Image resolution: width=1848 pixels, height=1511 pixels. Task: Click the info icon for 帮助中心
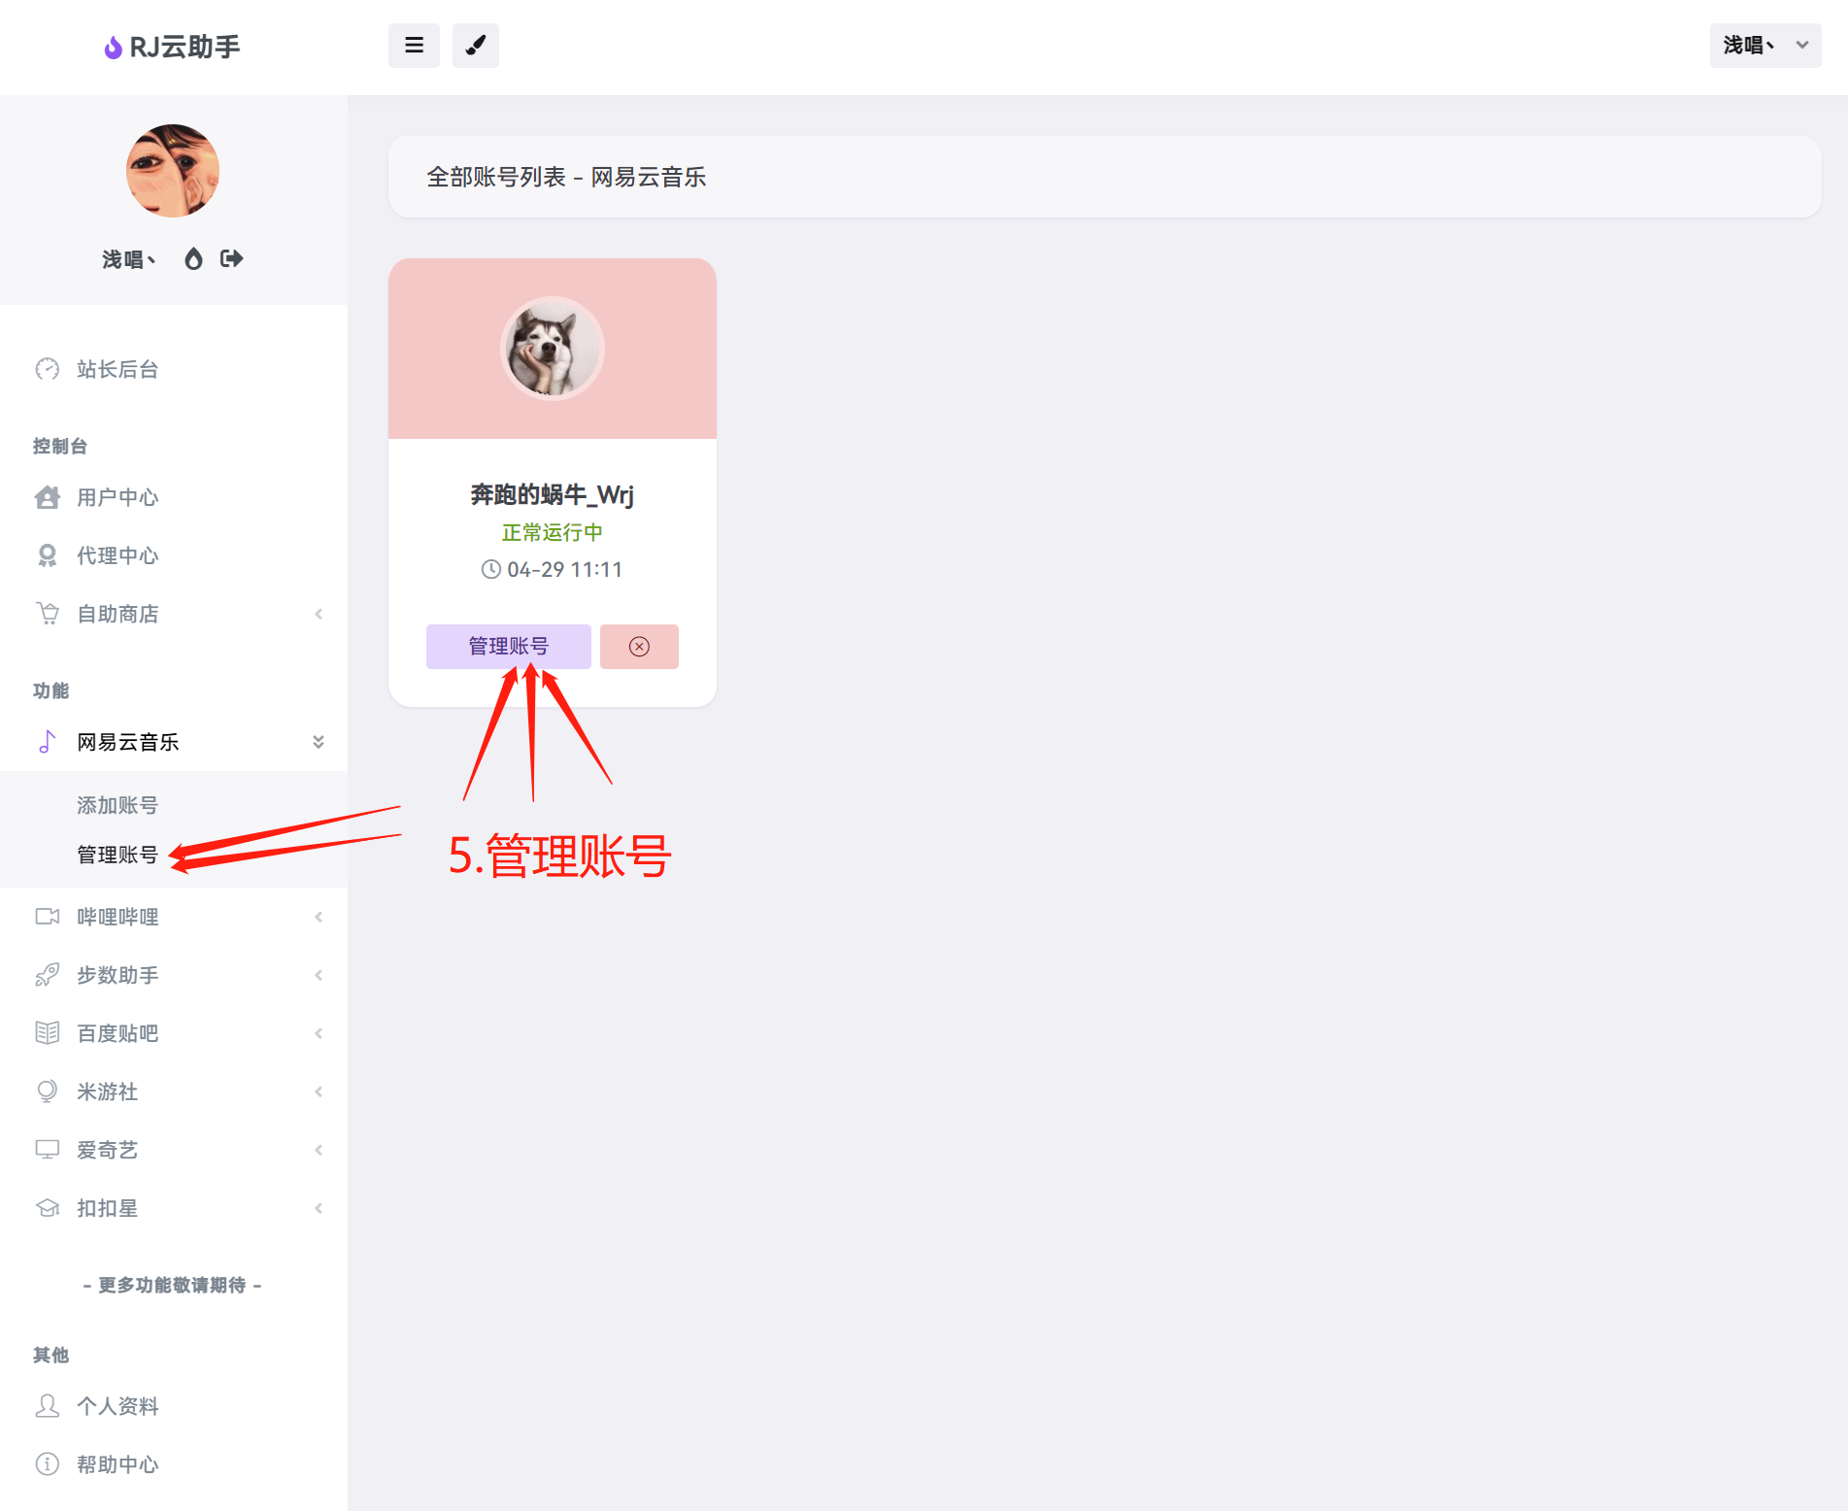tap(47, 1464)
